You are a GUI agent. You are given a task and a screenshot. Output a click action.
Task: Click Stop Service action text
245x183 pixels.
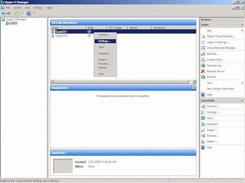[x=214, y=65]
